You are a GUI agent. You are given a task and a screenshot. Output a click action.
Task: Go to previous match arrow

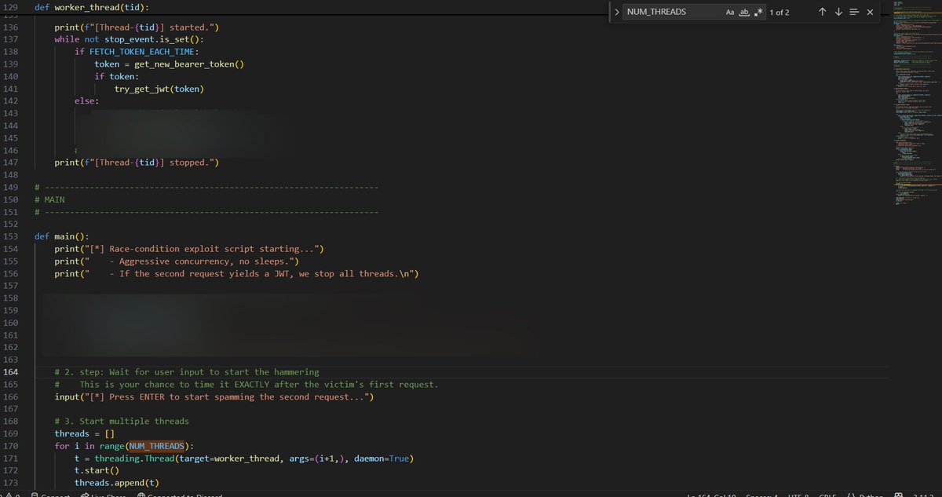822,13
